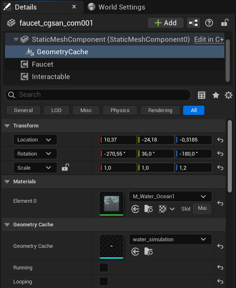Viewport: 236px width, 288px height.
Task: Collapse the Materials section
Action: click(7, 182)
